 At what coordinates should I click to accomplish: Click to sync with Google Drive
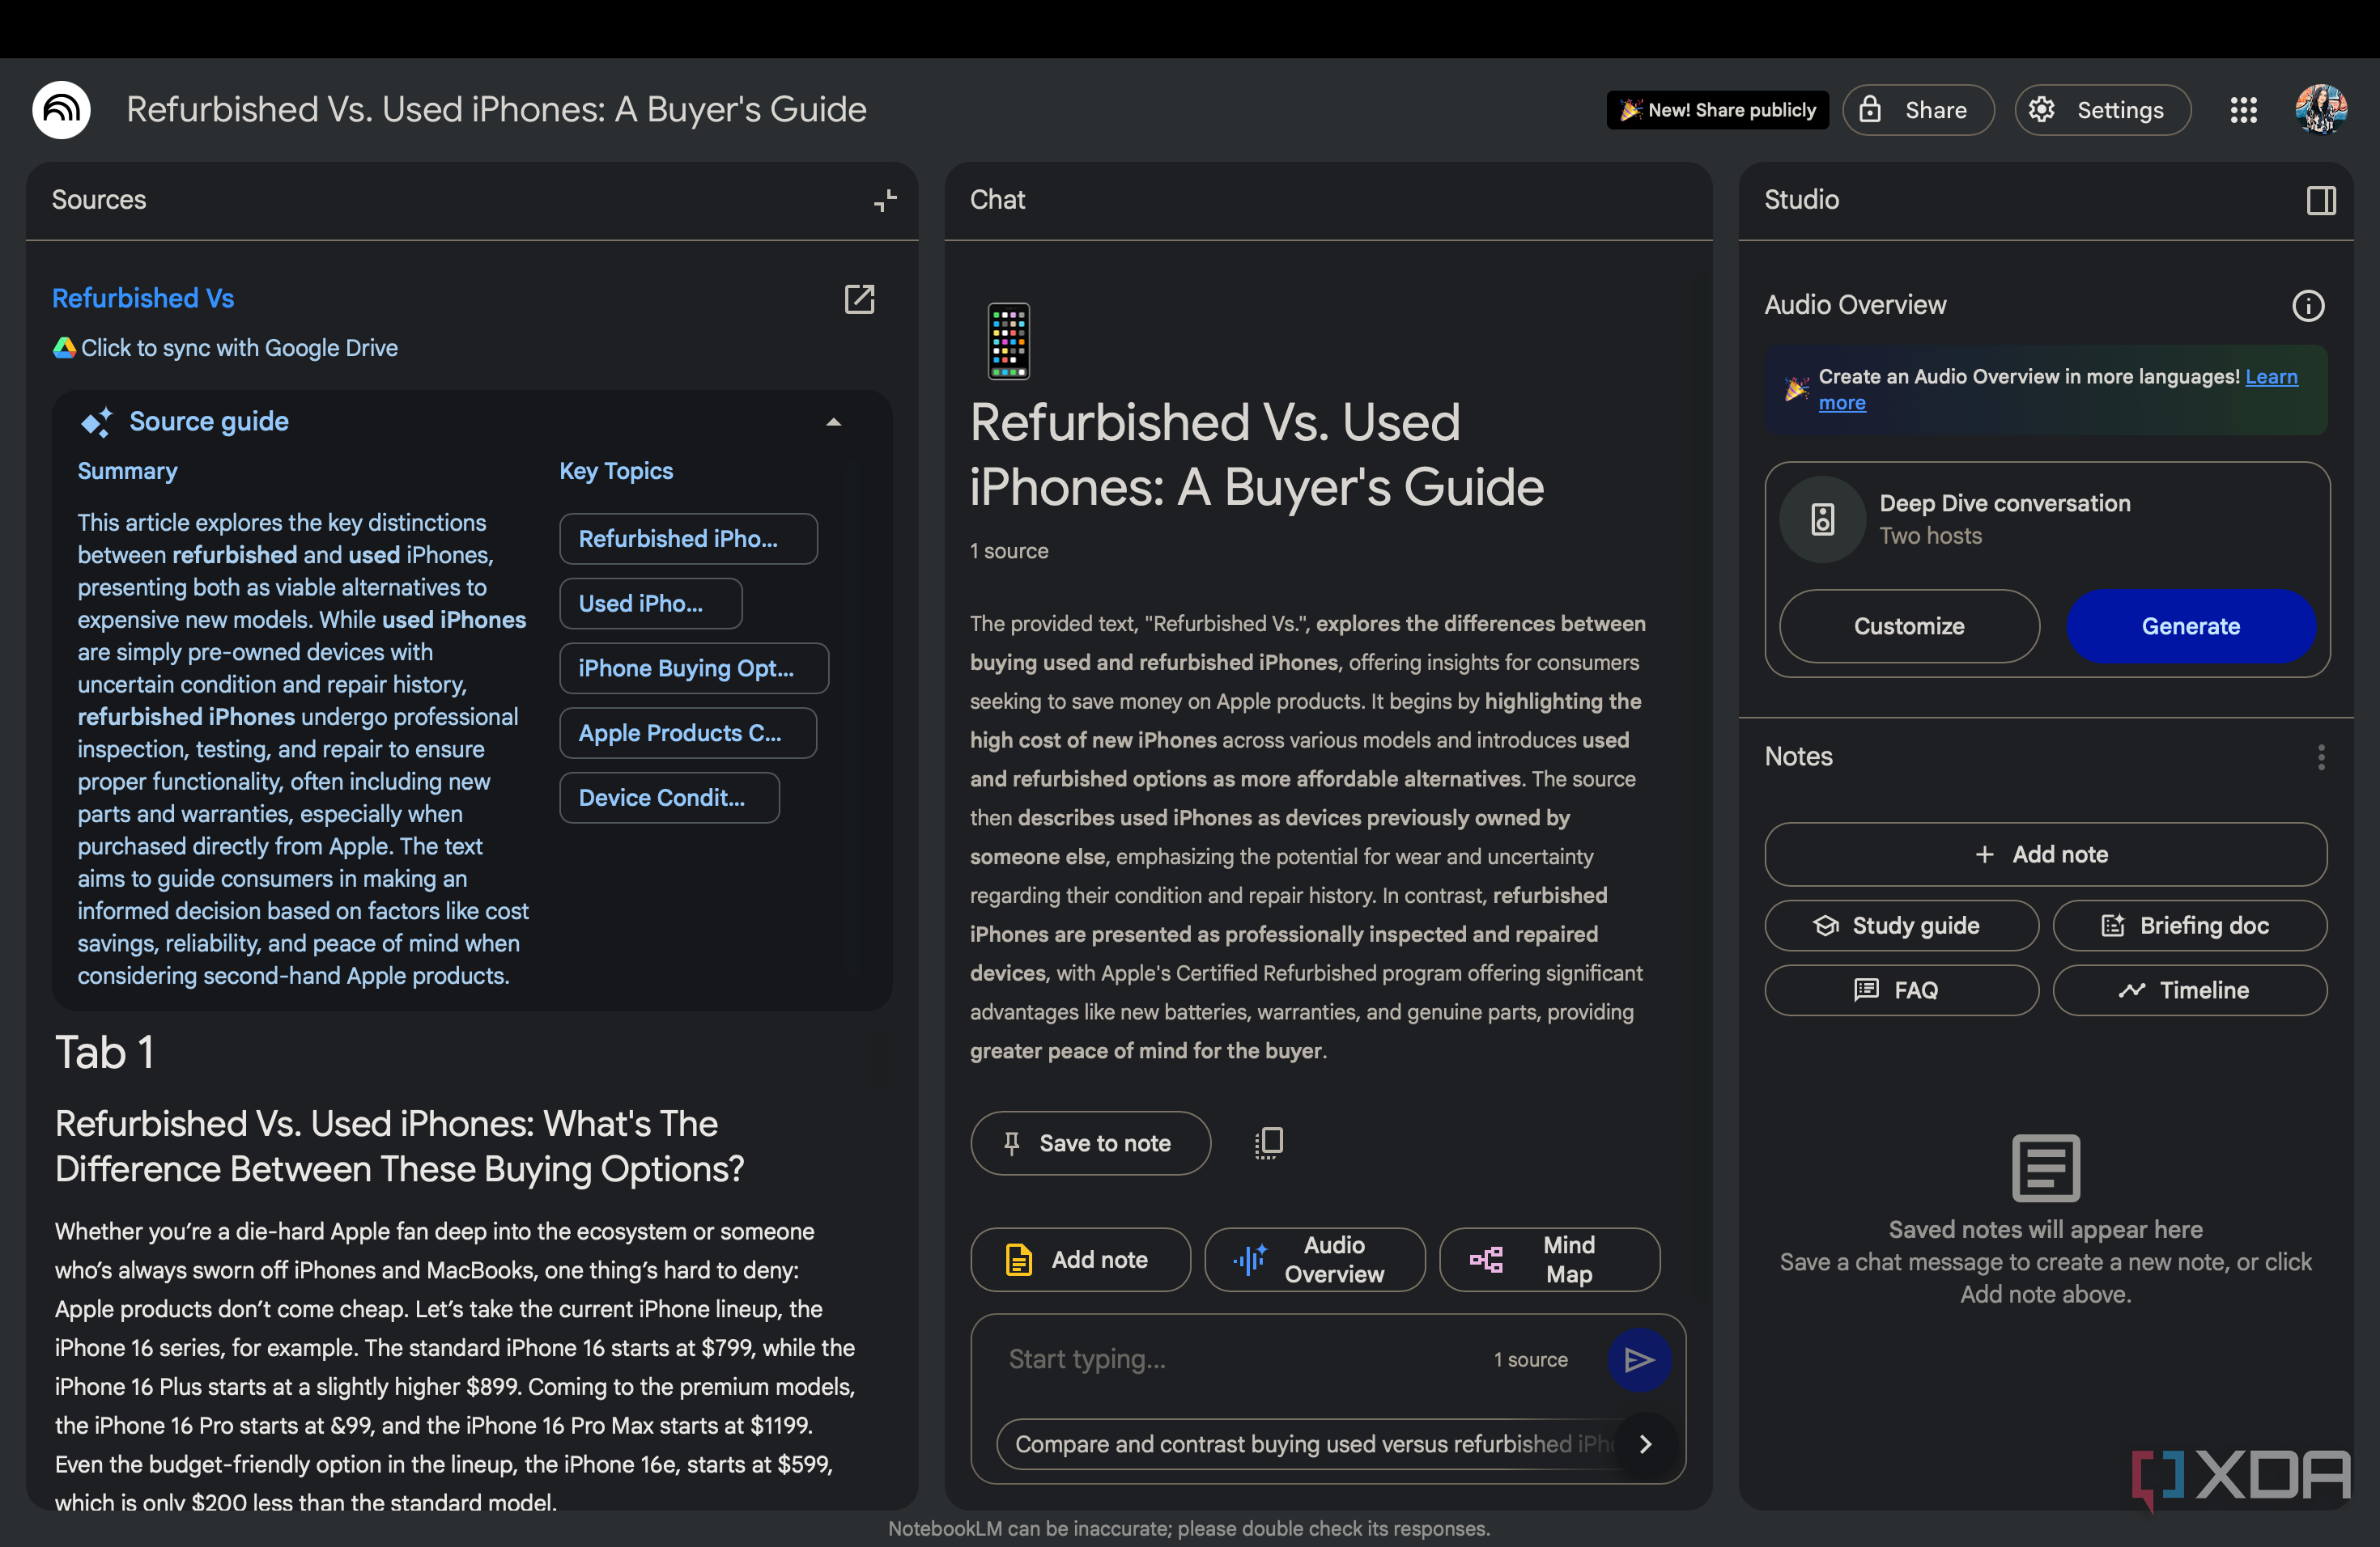tap(239, 348)
